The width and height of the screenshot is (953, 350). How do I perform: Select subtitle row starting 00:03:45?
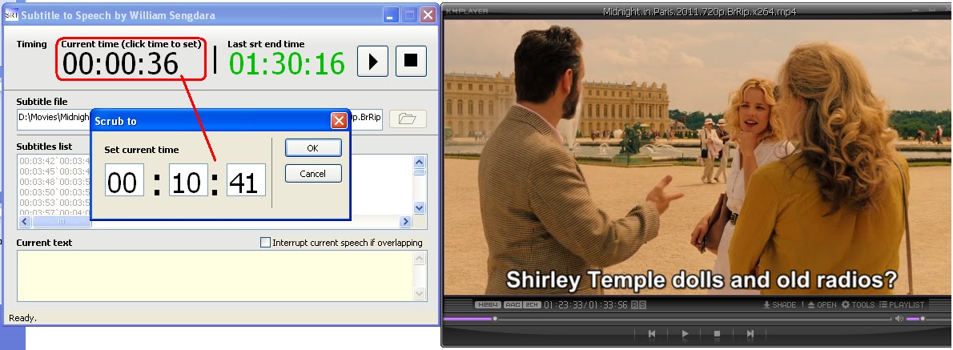point(54,171)
